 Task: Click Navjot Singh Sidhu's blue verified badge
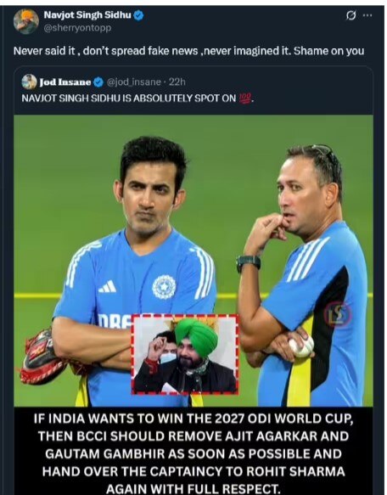(138, 15)
